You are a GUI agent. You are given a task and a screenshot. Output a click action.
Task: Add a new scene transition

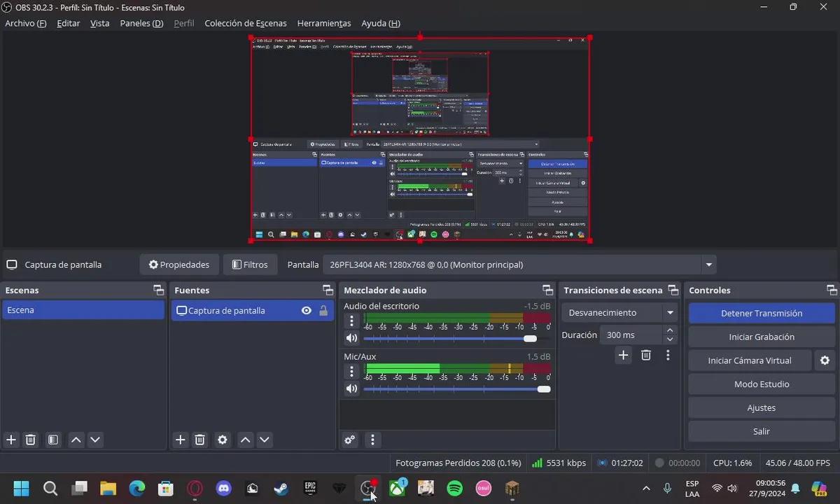click(x=623, y=355)
